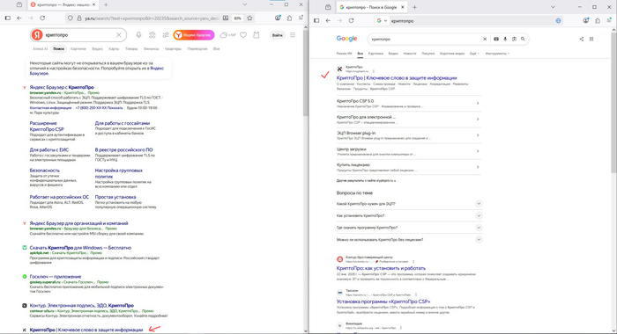Click the 'Войти' sign-in button
617x334 pixels.
(278, 35)
